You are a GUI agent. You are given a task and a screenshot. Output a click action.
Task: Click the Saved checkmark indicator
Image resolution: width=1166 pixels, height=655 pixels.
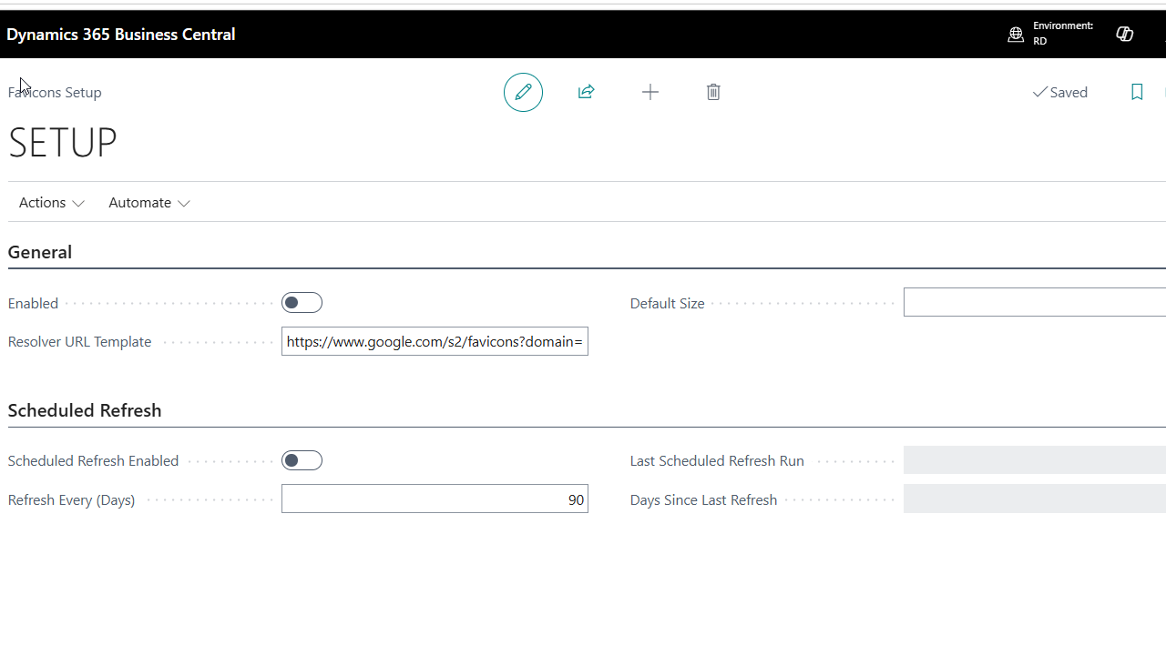(1060, 92)
